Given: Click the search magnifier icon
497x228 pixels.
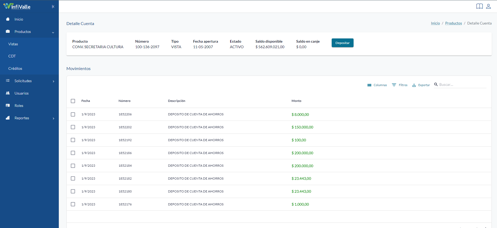Looking at the screenshot, I should 436,85.
